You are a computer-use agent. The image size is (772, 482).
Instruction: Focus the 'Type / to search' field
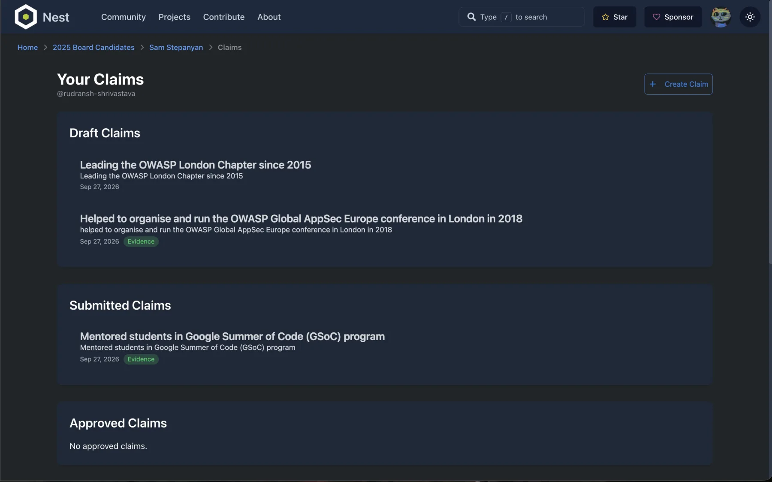[522, 17]
